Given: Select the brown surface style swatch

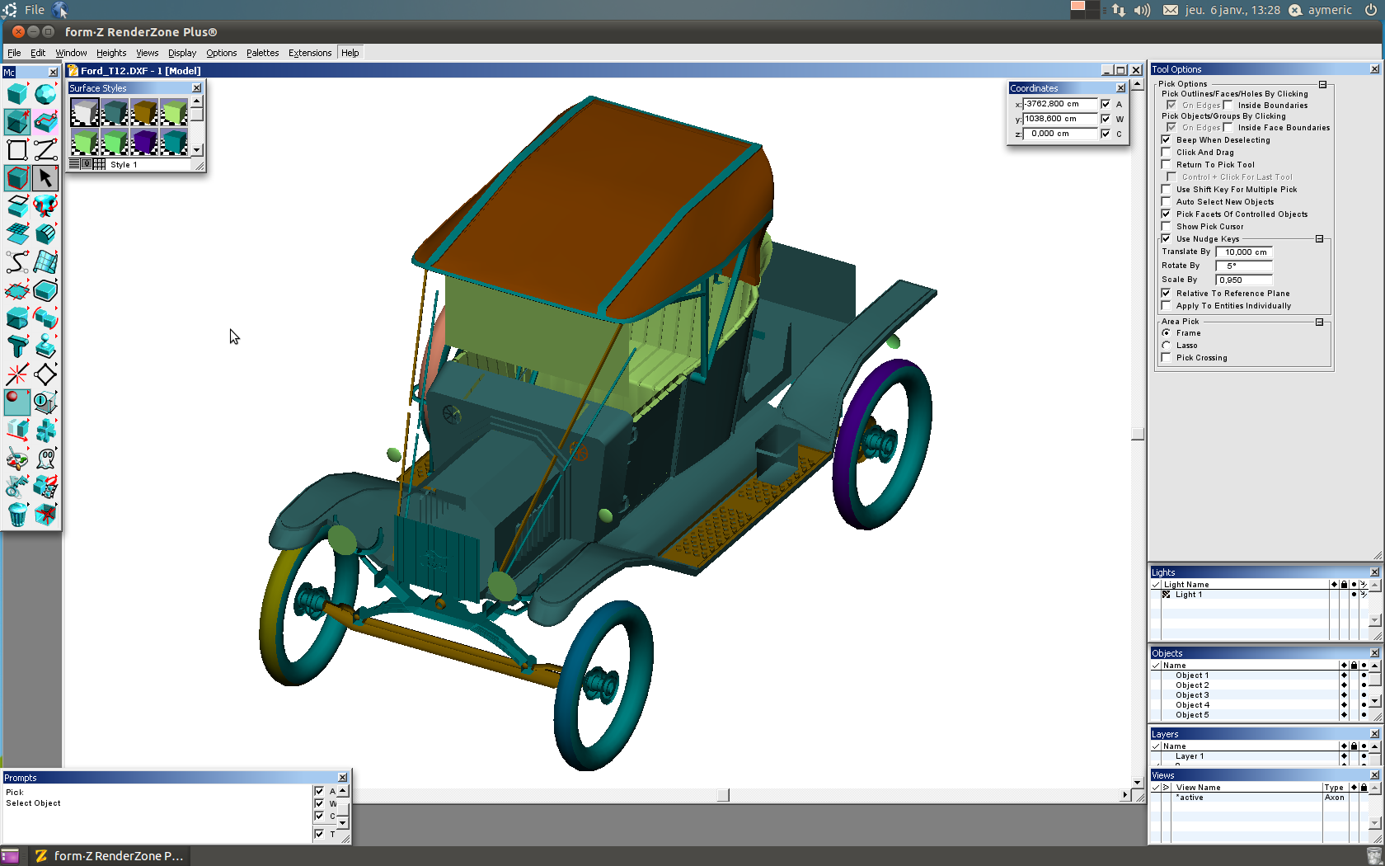Looking at the screenshot, I should pos(144,112).
